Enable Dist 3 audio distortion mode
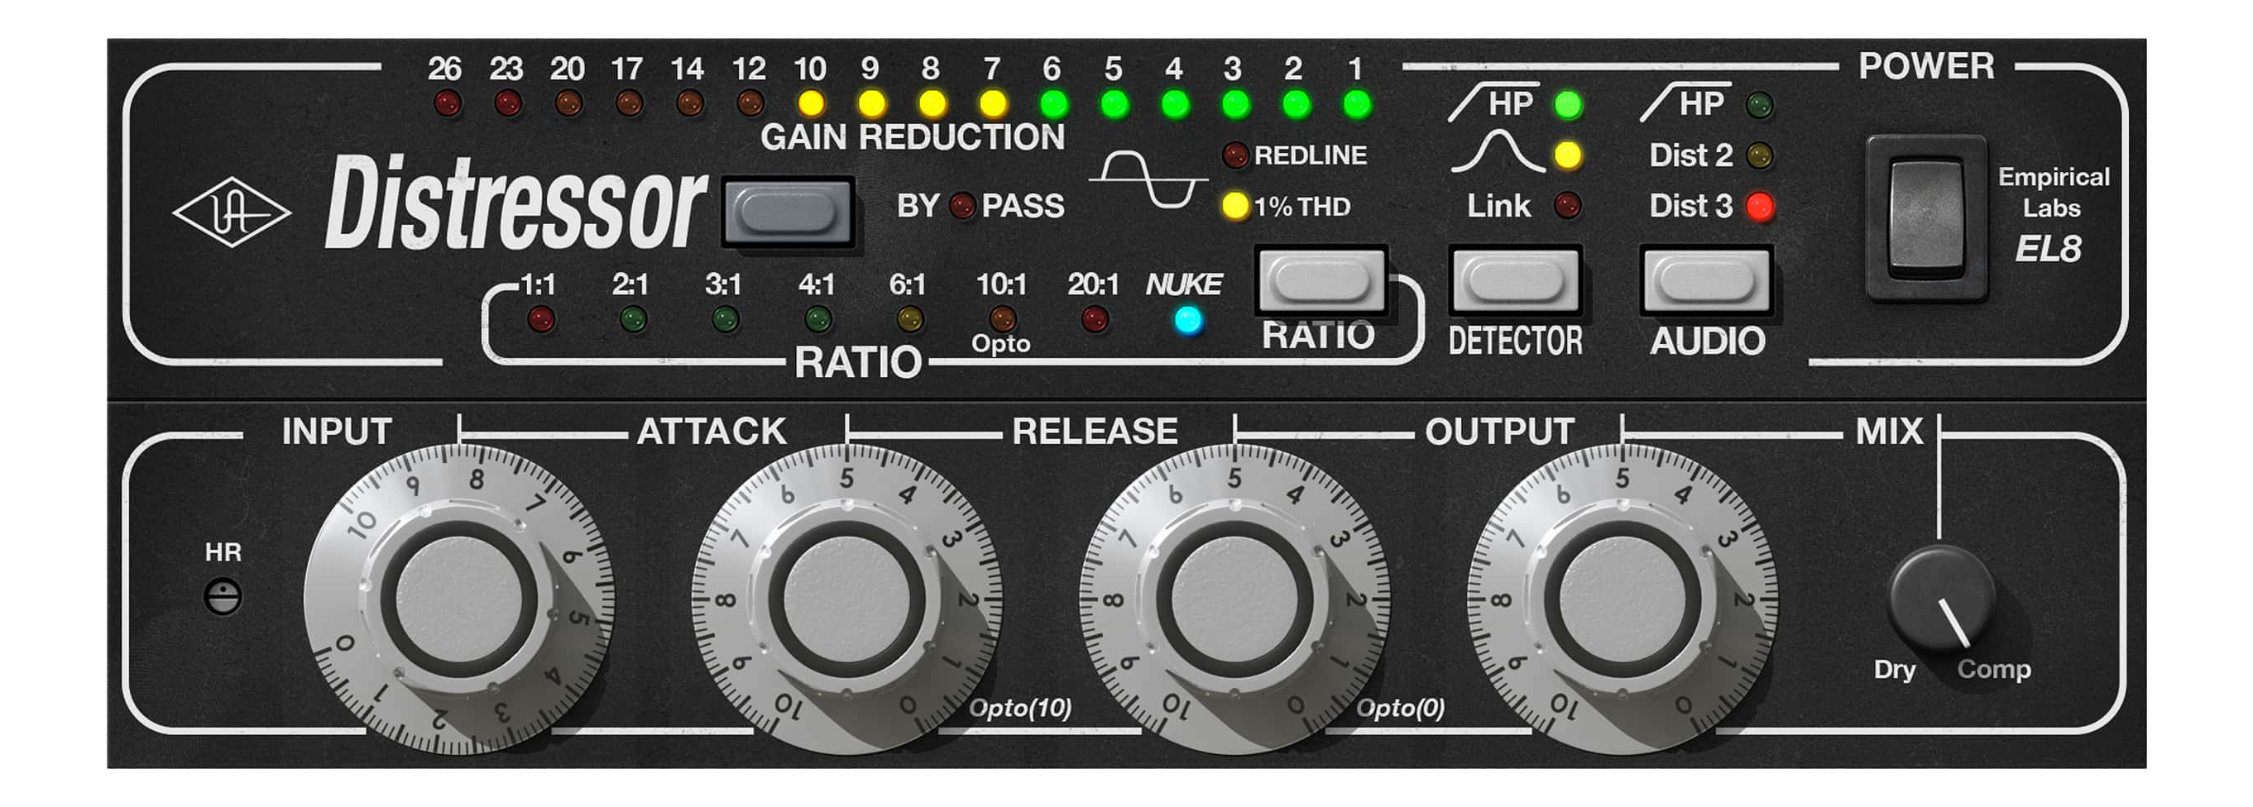 (1763, 208)
